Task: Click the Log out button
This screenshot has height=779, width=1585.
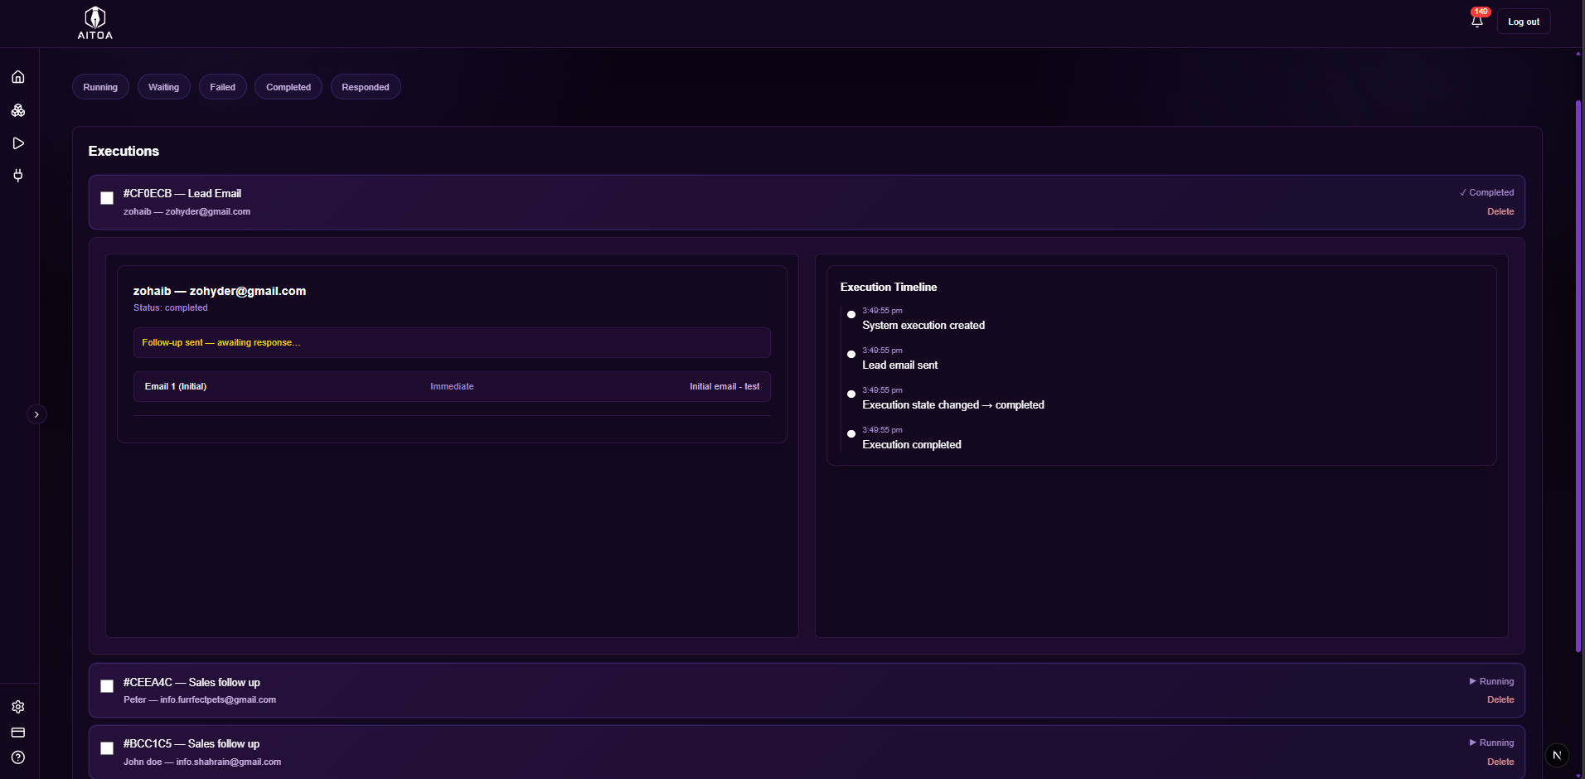Action: (x=1523, y=22)
